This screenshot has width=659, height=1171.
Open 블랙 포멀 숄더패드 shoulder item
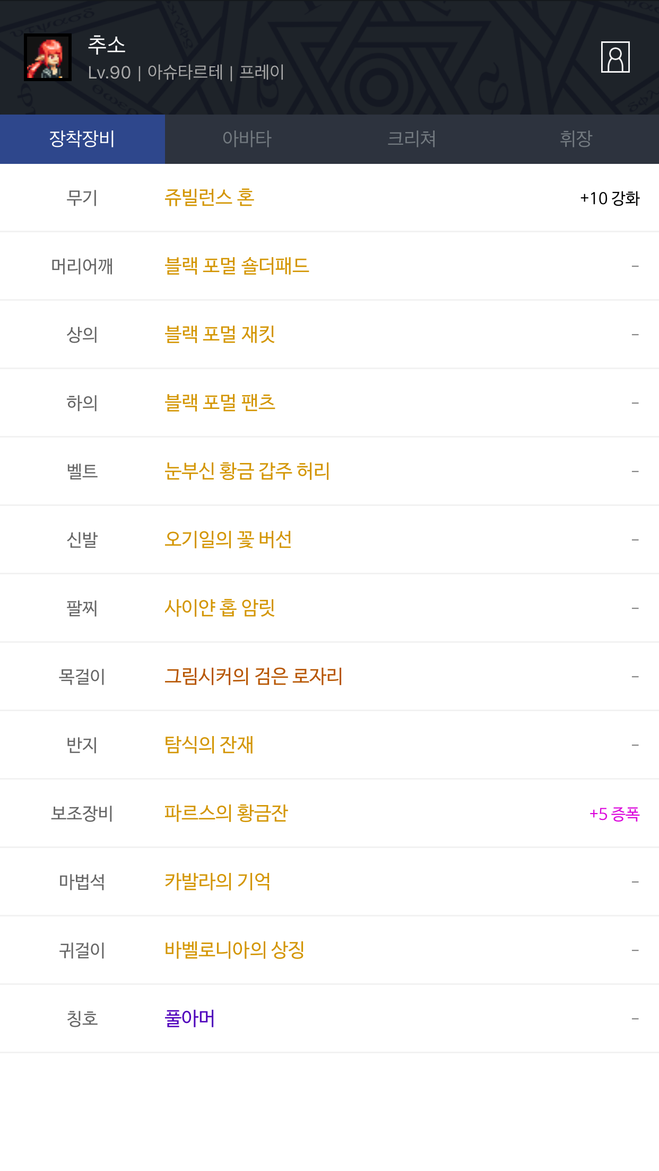pos(237,266)
